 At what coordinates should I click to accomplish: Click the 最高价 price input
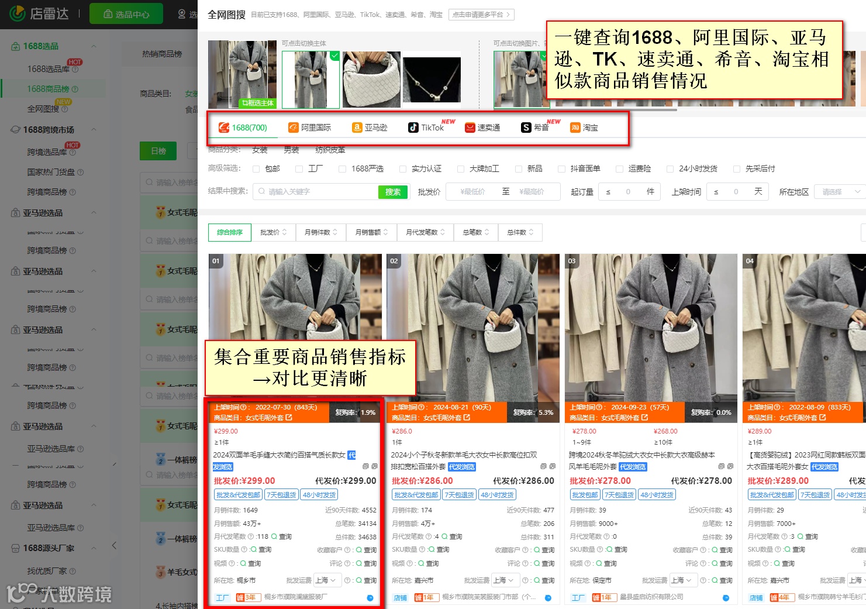point(532,192)
